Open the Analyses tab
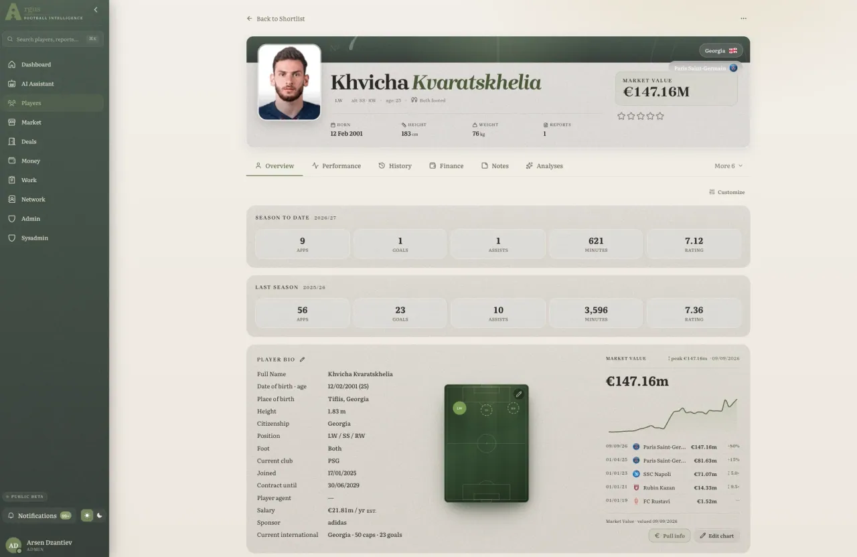This screenshot has width=857, height=557. coord(544,166)
